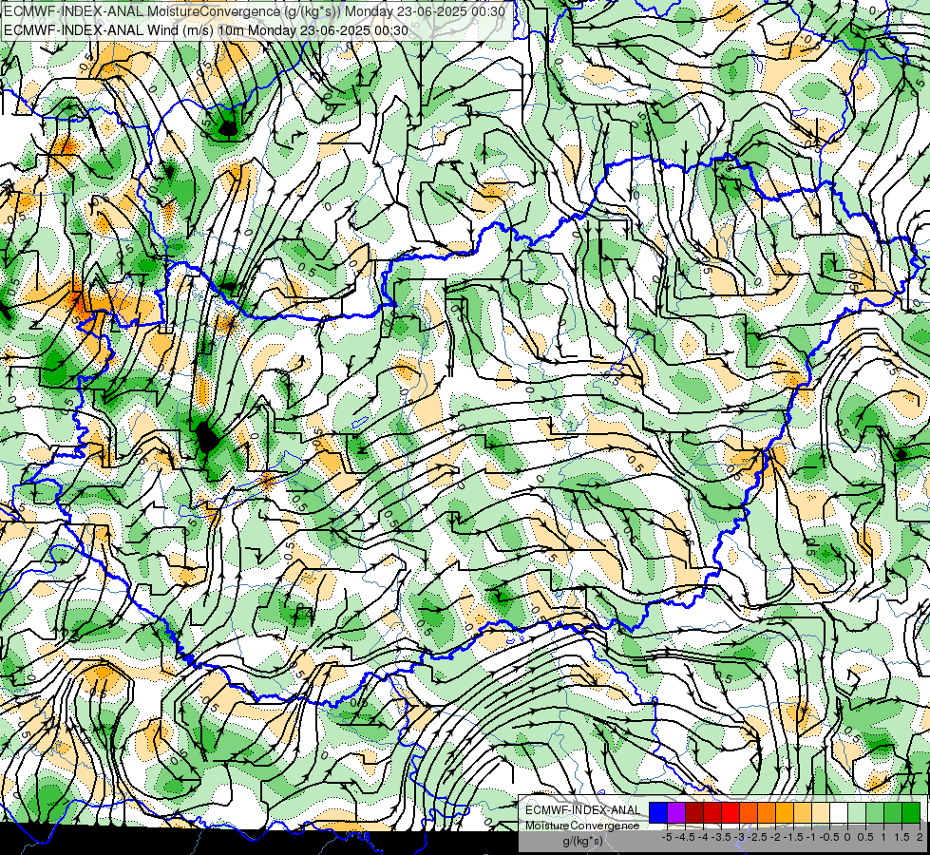Screen dimensions: 930x855
Task: Select the palest green swatch between 0 and 0.5
Action: pyautogui.click(x=857, y=813)
